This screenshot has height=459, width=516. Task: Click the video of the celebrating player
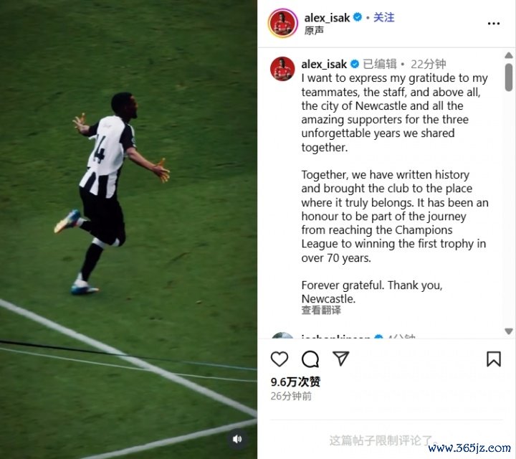(x=128, y=229)
